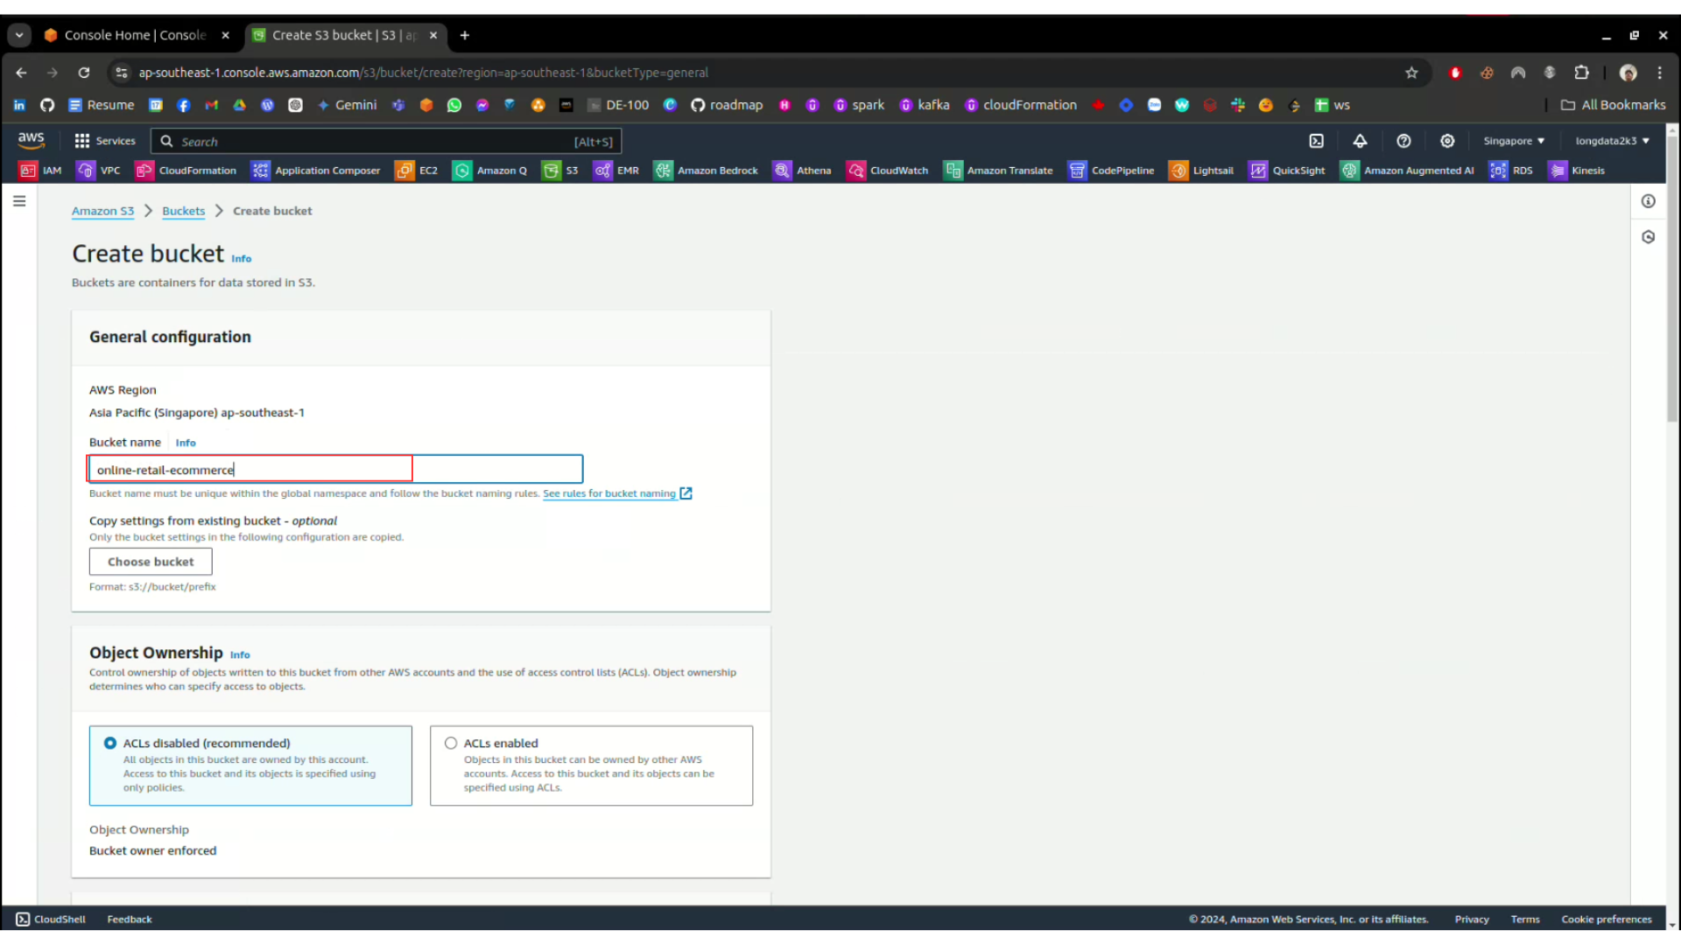Switch to the Console Home browser tab
This screenshot has height=945, width=1681.
click(134, 35)
